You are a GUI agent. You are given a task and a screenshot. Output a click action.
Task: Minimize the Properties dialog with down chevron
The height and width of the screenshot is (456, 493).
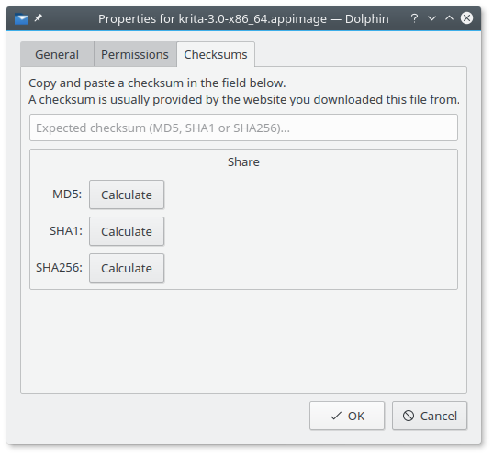(x=432, y=18)
